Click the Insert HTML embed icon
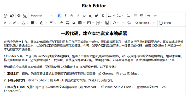188x95 pixels. pyautogui.click(x=107, y=23)
